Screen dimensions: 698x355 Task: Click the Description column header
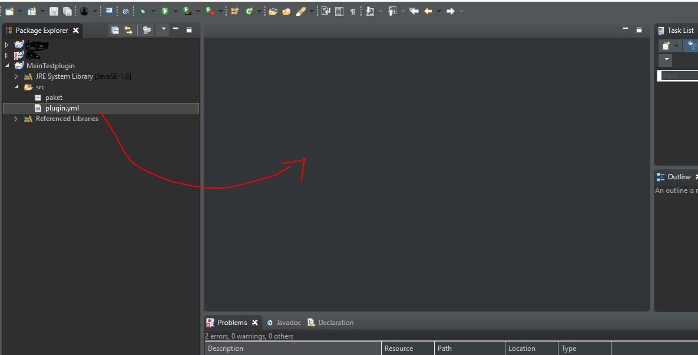[x=293, y=349]
